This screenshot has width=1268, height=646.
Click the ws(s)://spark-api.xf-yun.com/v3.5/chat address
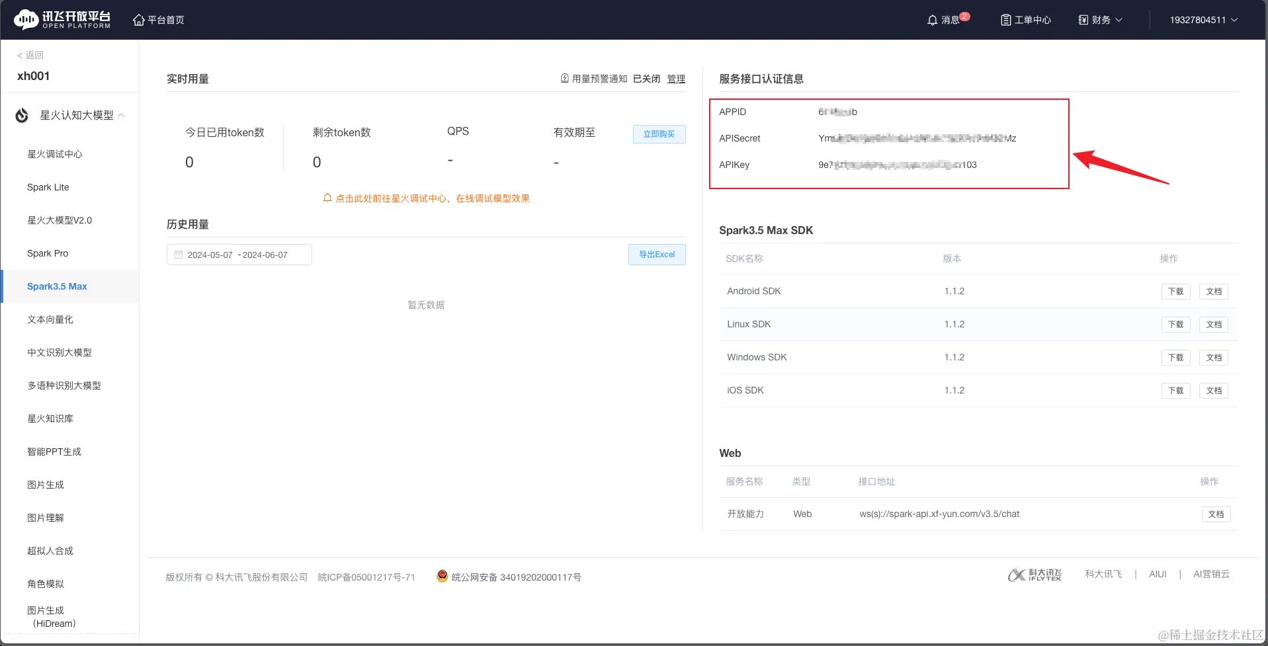pos(939,514)
